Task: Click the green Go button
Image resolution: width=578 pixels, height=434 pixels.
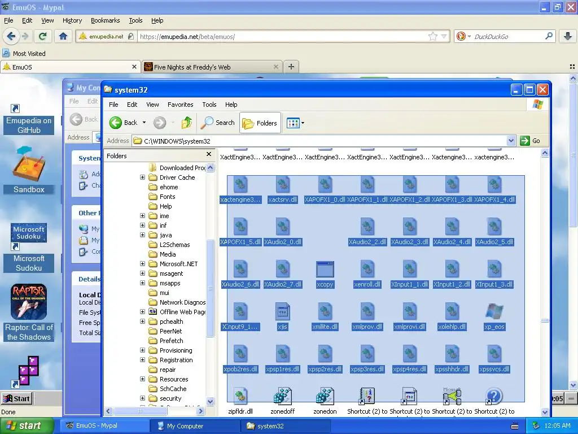Action: [530, 141]
